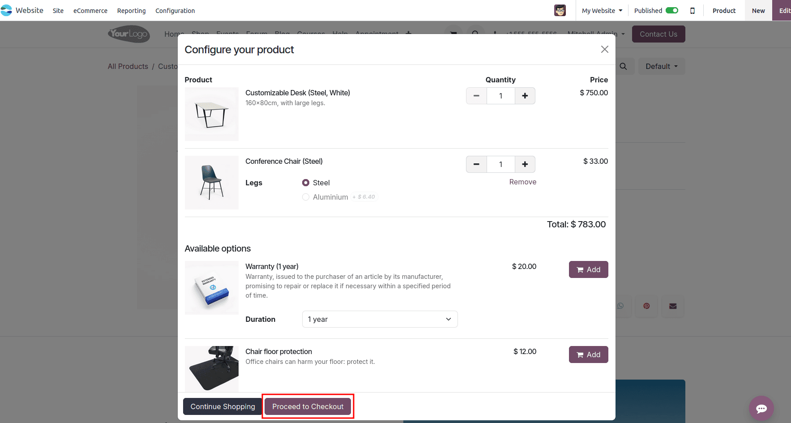Click Proceed to Checkout
This screenshot has height=423, width=791.
click(x=308, y=406)
